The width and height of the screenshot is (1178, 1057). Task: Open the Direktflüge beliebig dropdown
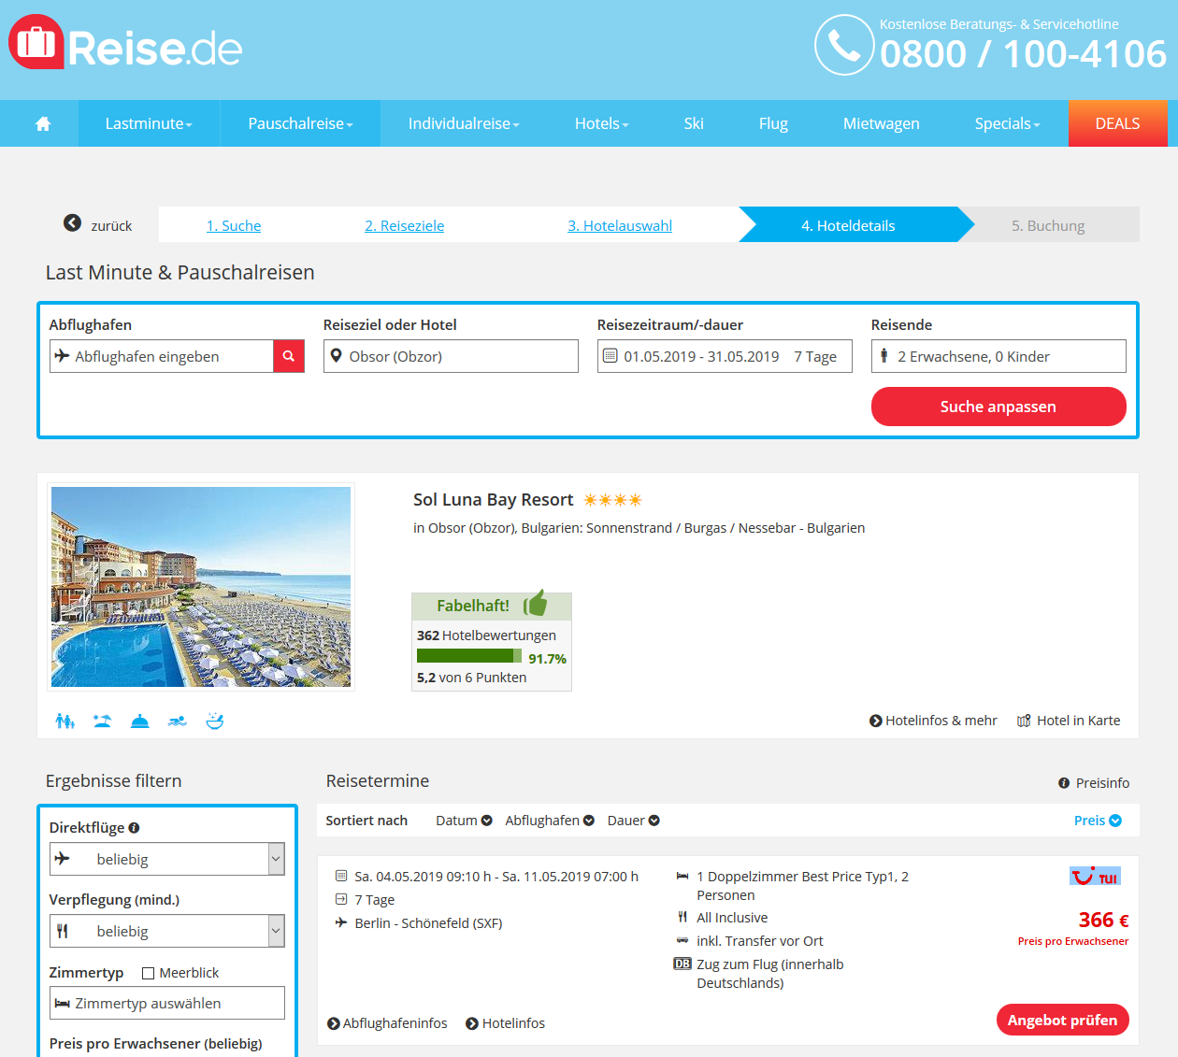click(x=167, y=859)
